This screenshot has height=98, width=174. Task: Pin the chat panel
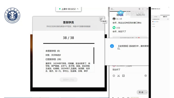click(x=139, y=9)
